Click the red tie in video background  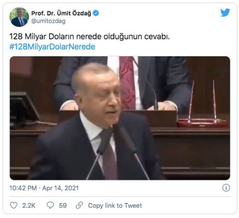coord(127,82)
